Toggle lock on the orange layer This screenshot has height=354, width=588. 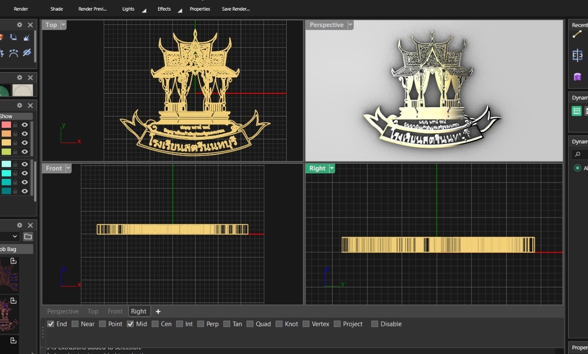15,134
